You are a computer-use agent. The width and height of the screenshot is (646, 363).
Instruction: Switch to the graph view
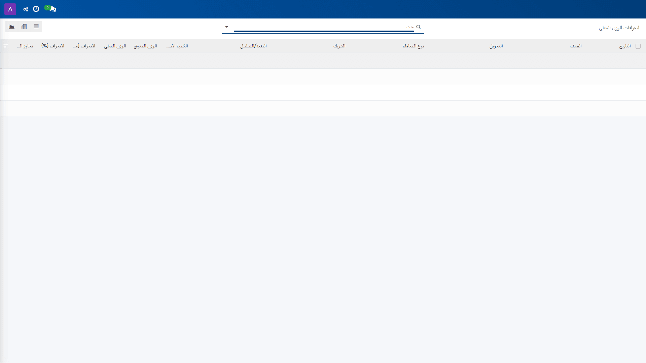pos(11,27)
